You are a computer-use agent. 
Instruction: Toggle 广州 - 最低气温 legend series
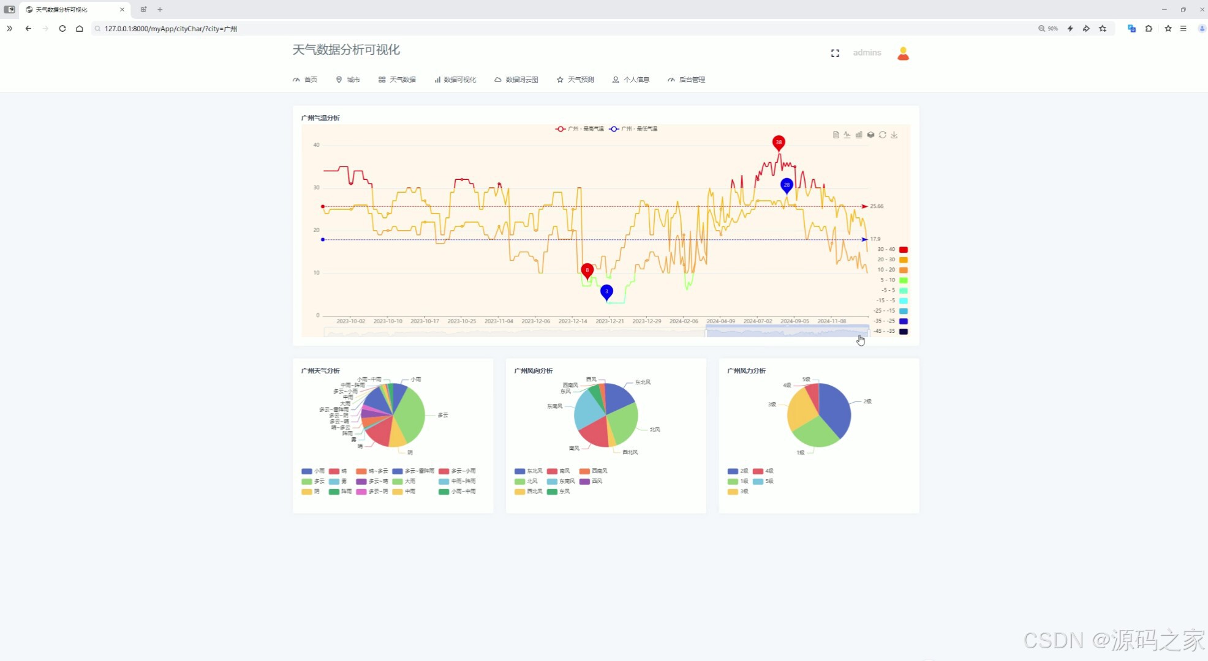click(633, 129)
